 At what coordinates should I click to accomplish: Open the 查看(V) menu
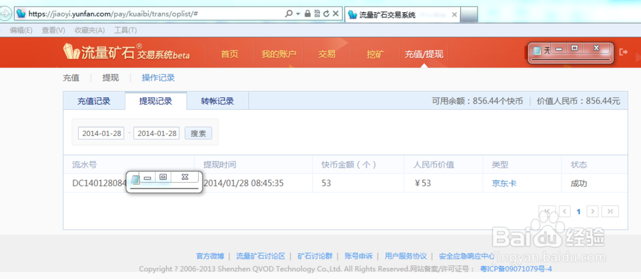(x=54, y=30)
